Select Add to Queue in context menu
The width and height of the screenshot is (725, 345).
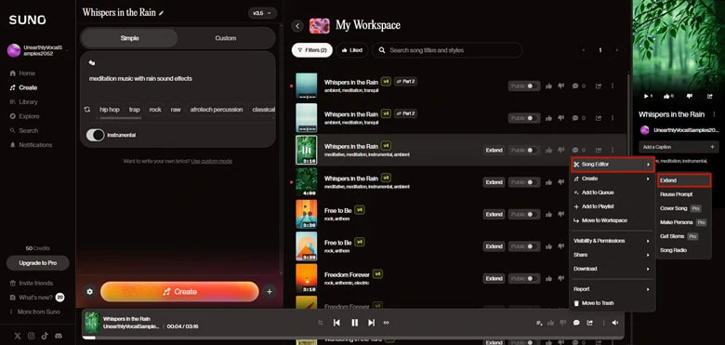[613, 192]
